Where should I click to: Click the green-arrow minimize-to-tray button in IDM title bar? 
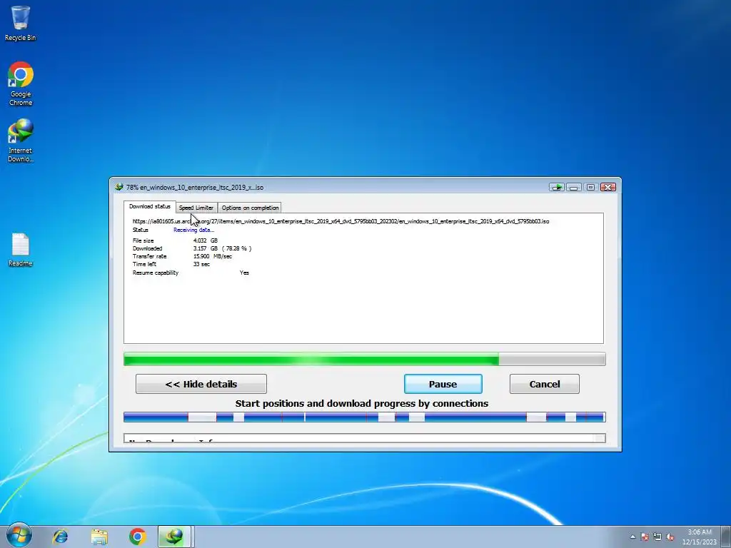[x=557, y=188]
